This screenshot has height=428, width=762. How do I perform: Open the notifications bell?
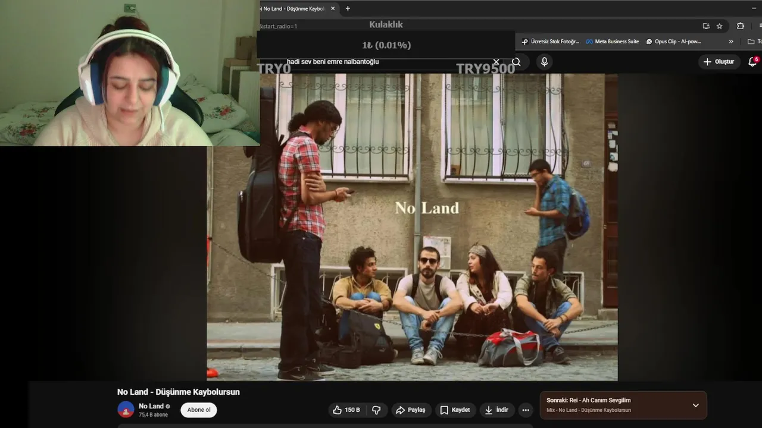(752, 62)
